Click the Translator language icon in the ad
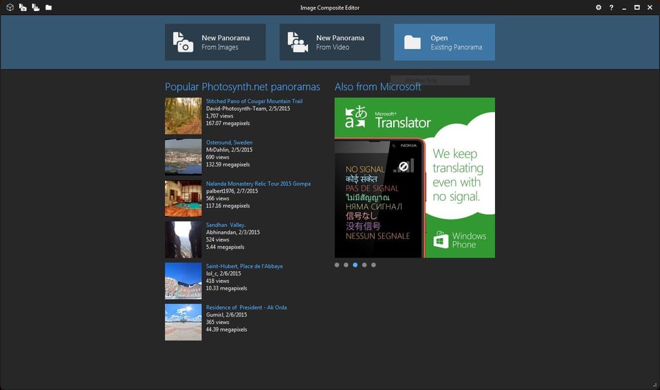660x390 pixels. click(356, 117)
